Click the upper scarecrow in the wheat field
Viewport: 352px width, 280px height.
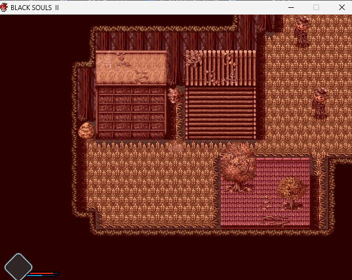click(x=302, y=31)
